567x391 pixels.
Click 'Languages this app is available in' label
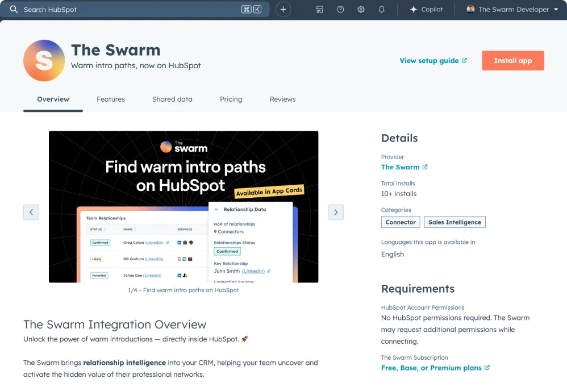[428, 242]
